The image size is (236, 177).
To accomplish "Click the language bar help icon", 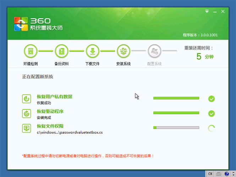I will click(x=227, y=174).
